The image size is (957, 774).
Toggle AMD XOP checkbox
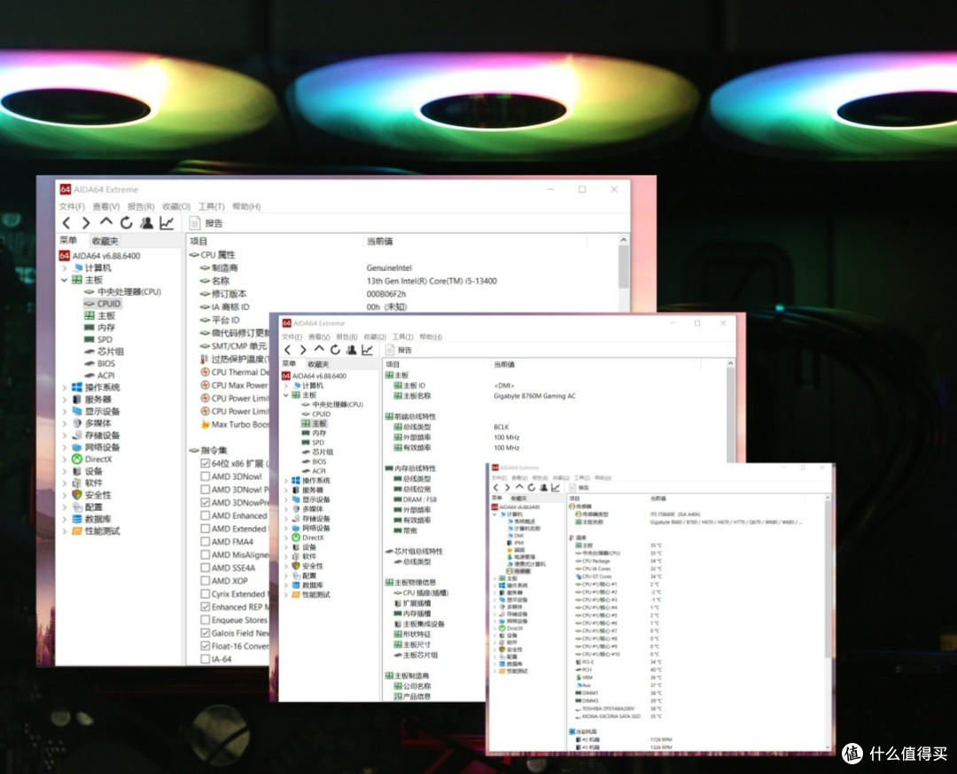pyautogui.click(x=206, y=581)
